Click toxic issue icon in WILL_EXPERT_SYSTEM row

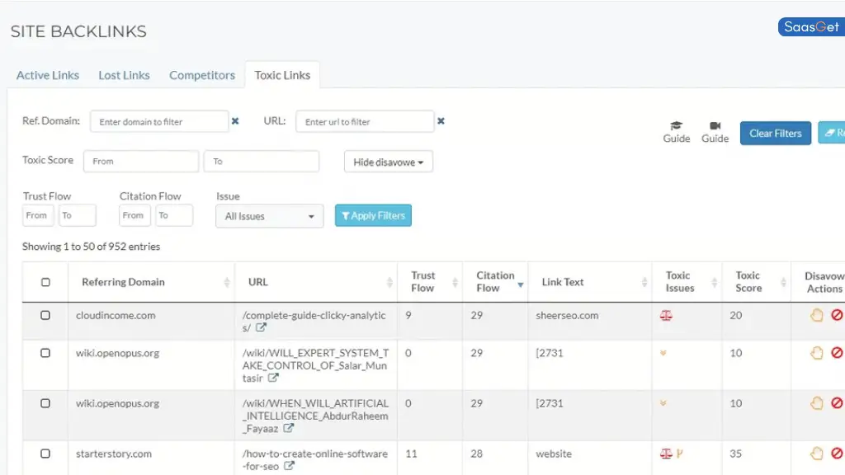pos(663,353)
